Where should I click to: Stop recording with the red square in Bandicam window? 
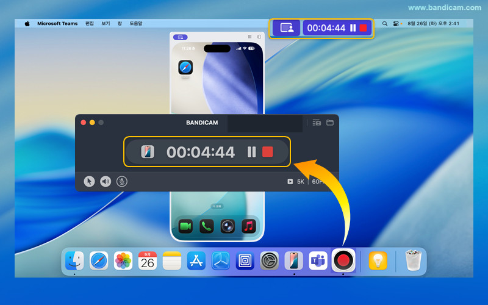coord(267,152)
